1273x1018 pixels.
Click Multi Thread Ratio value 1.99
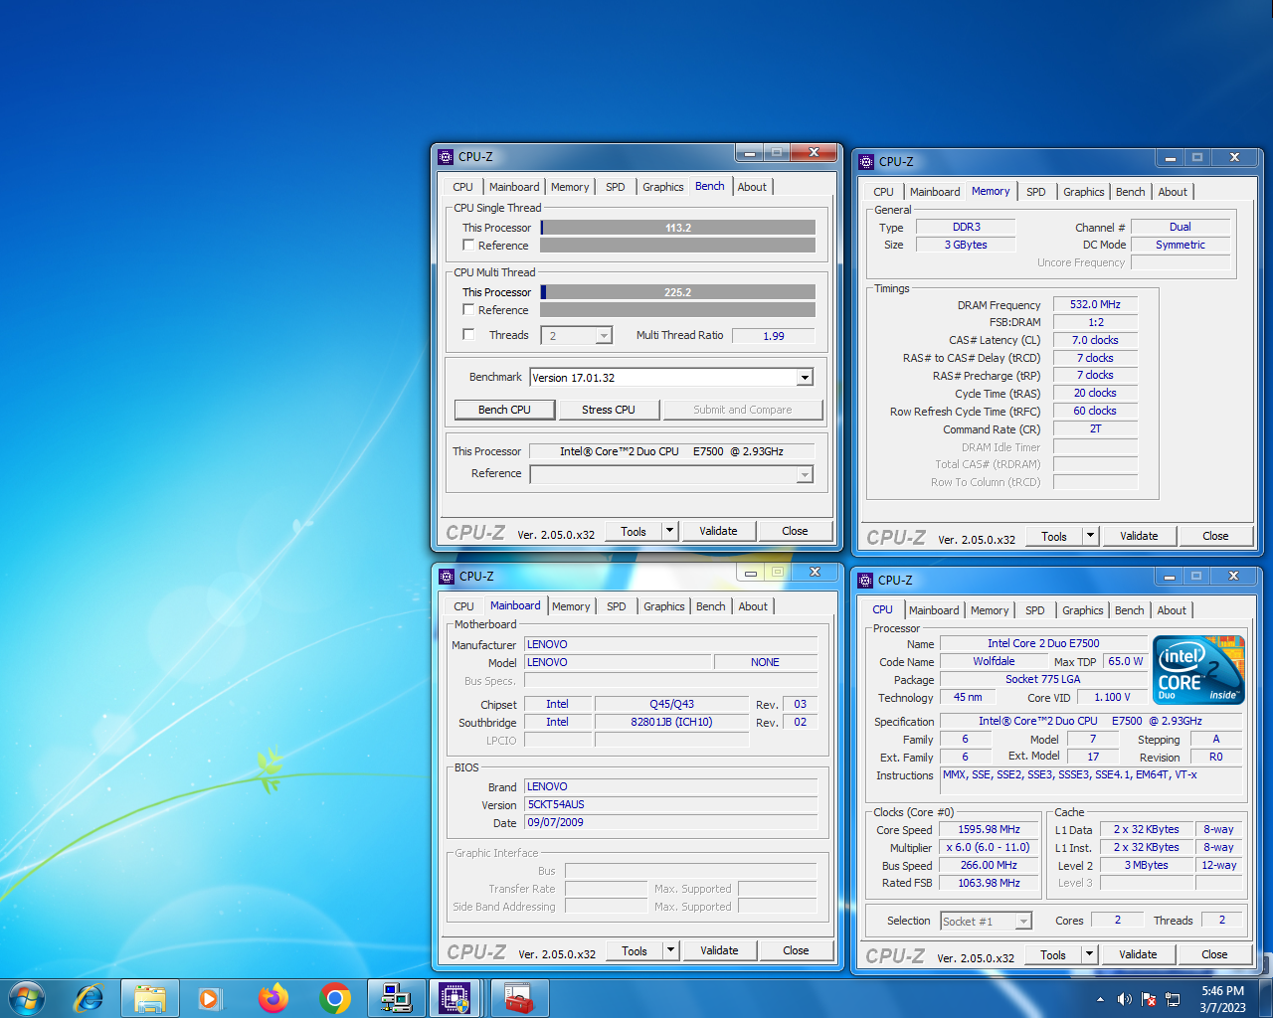[774, 336]
